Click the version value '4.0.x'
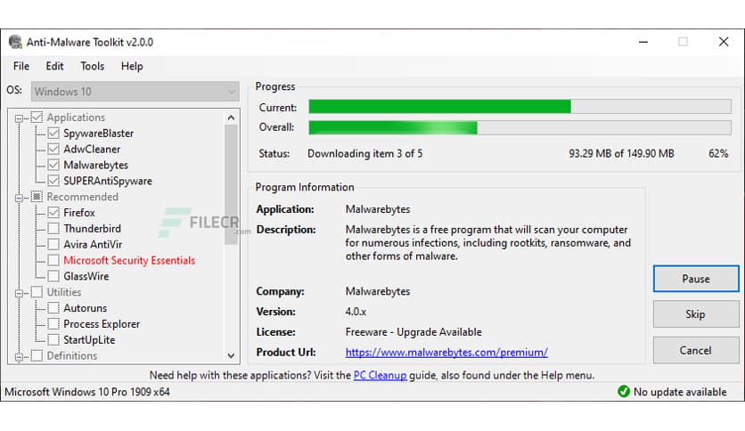The width and height of the screenshot is (745, 431). pyautogui.click(x=356, y=312)
